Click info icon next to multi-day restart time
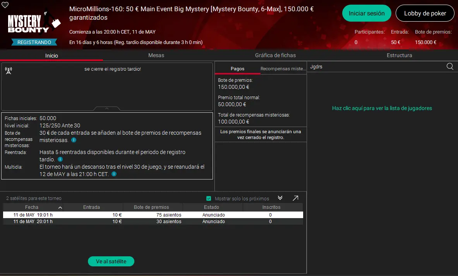Screen dimensions: 458x276 [x=114, y=174]
